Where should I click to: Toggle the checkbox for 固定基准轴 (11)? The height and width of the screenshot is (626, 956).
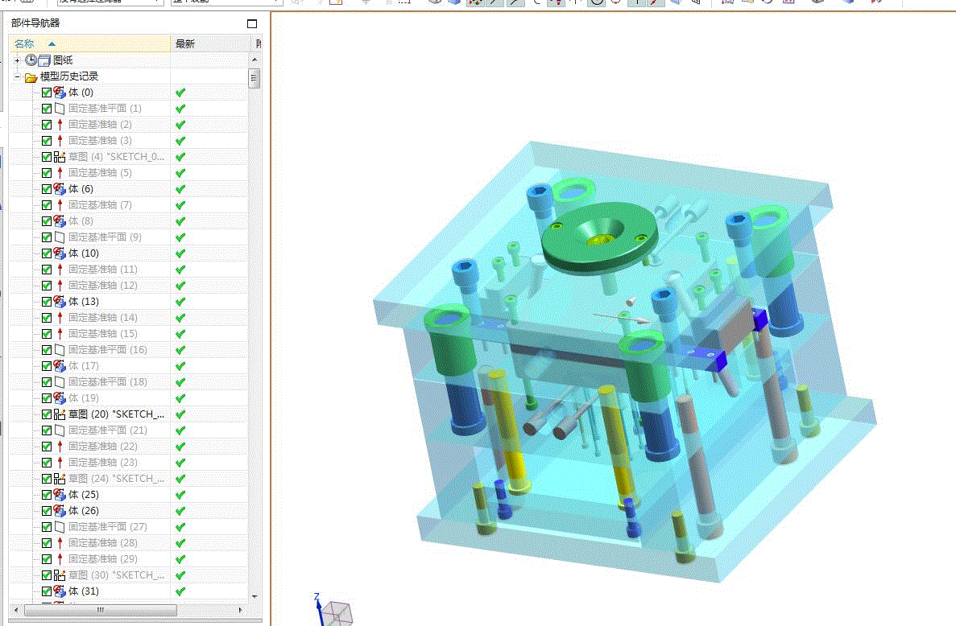pos(47,270)
